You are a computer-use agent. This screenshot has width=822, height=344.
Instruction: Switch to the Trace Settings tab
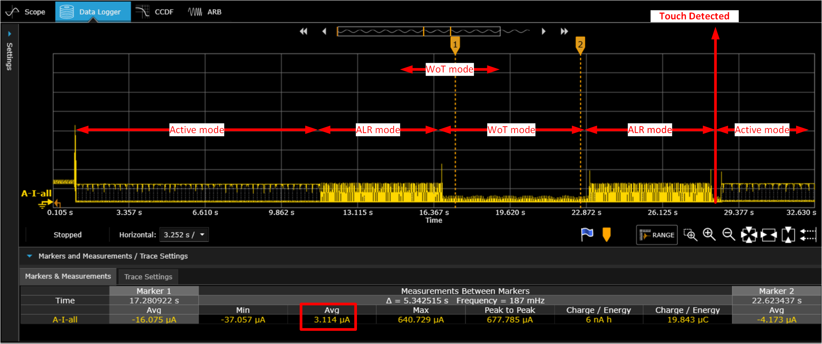click(x=148, y=277)
